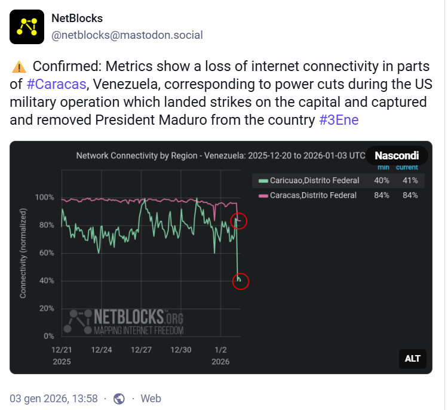Screen dimensions: 448x410
Task: Click the current column header in legend
Action: click(407, 167)
